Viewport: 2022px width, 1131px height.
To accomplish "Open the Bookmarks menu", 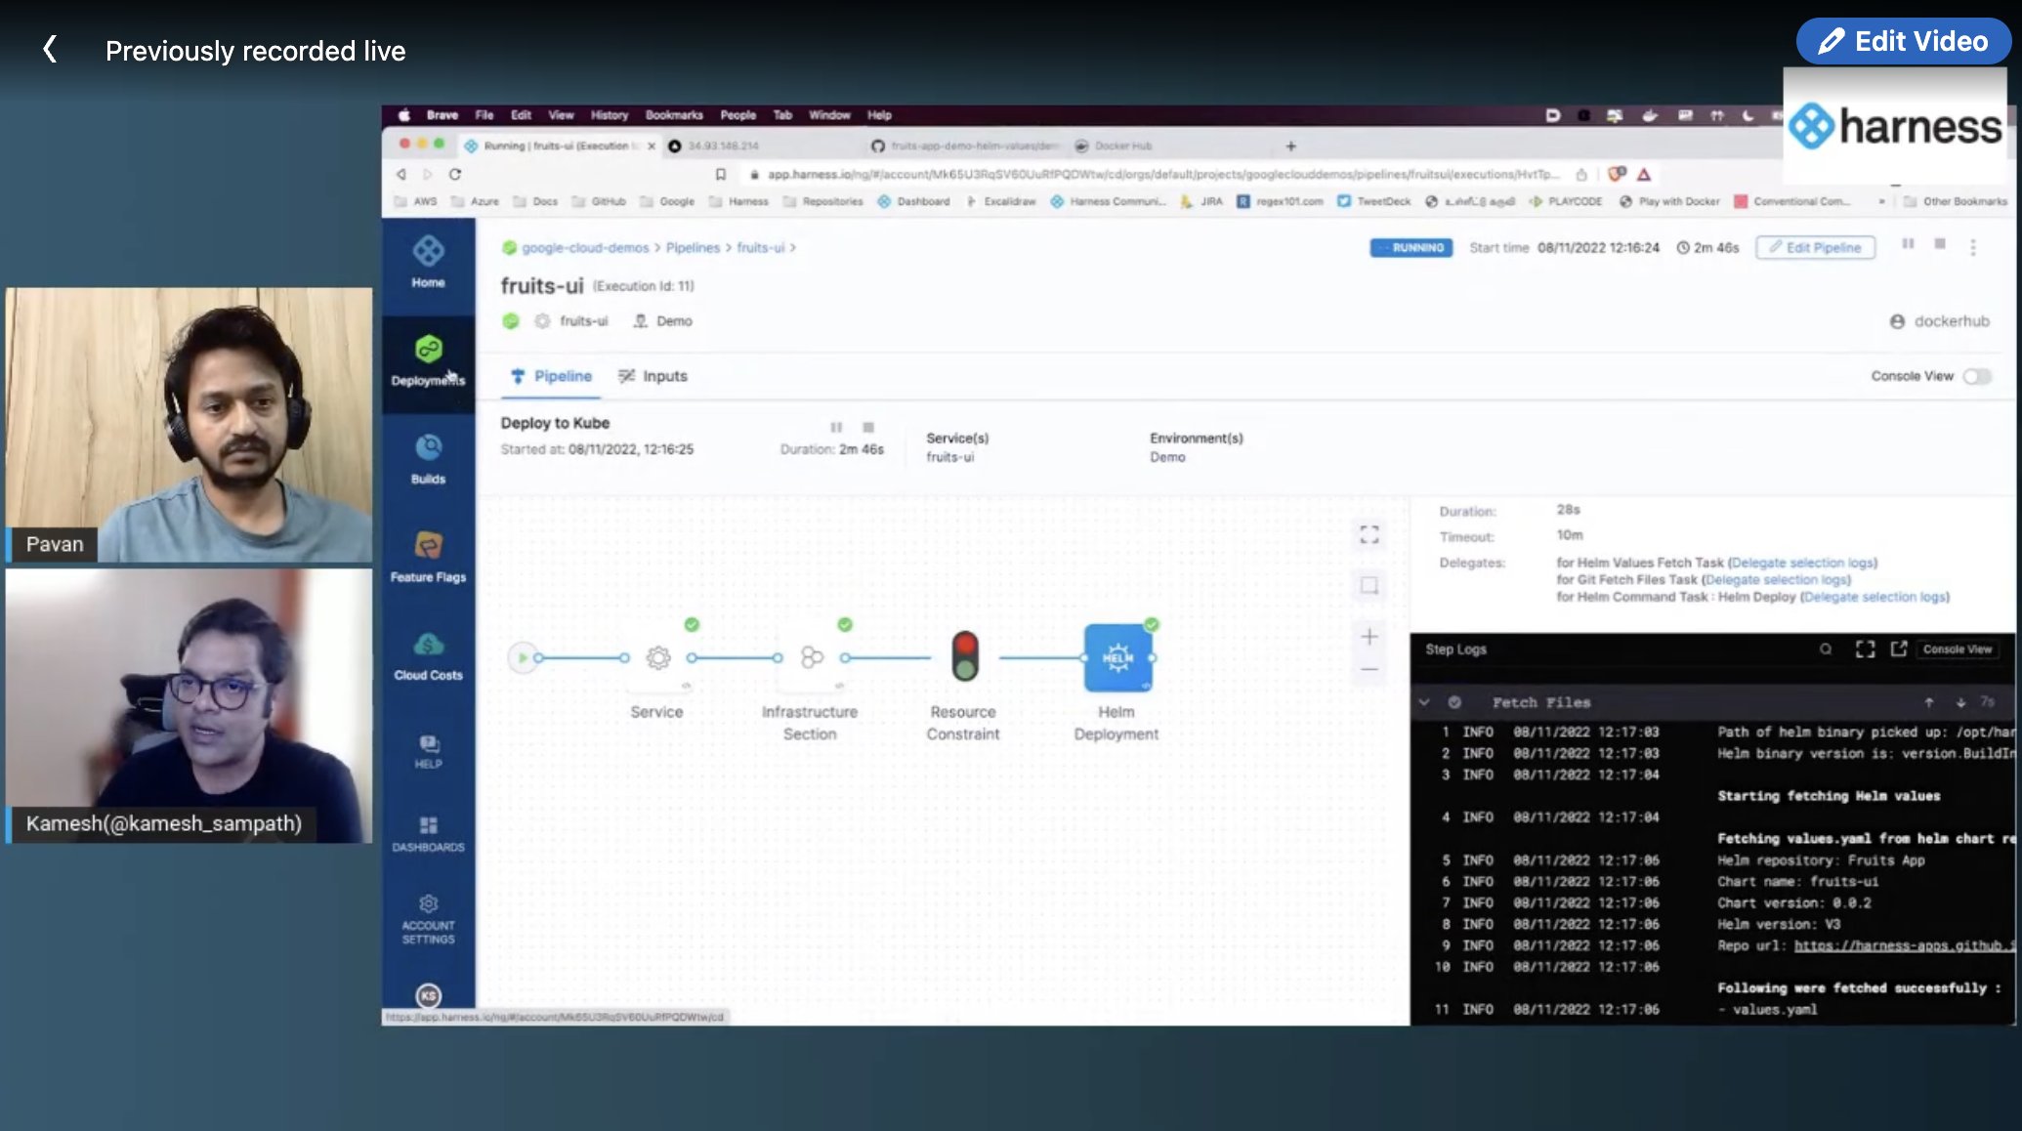I will coord(674,115).
